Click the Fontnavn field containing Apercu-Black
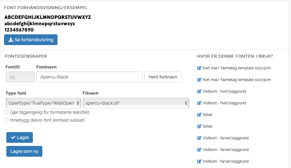Screen dimensions: 291x168 coord(89,77)
